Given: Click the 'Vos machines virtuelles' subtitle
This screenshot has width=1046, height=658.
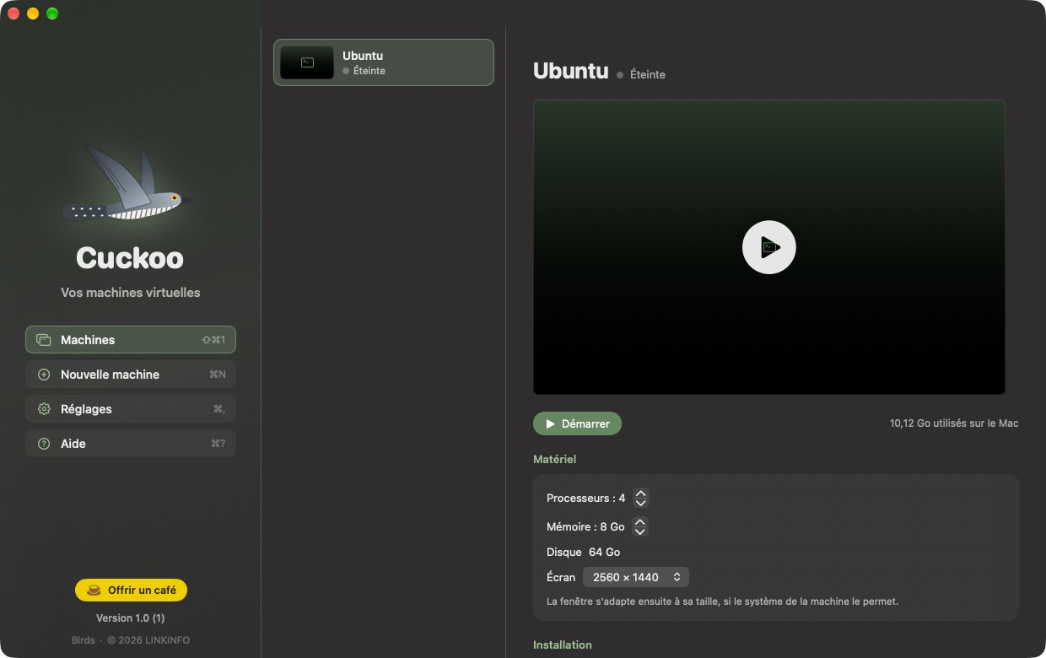Looking at the screenshot, I should 131,293.
